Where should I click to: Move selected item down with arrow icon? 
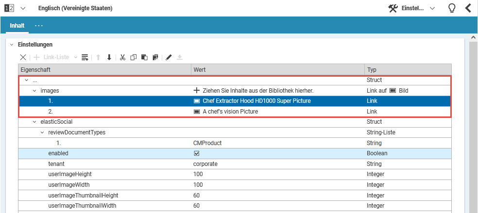[109, 57]
